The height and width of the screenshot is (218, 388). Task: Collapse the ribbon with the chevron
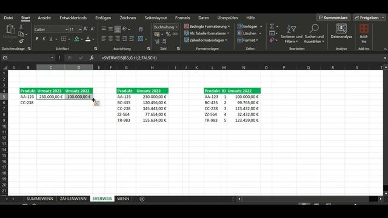(385, 49)
